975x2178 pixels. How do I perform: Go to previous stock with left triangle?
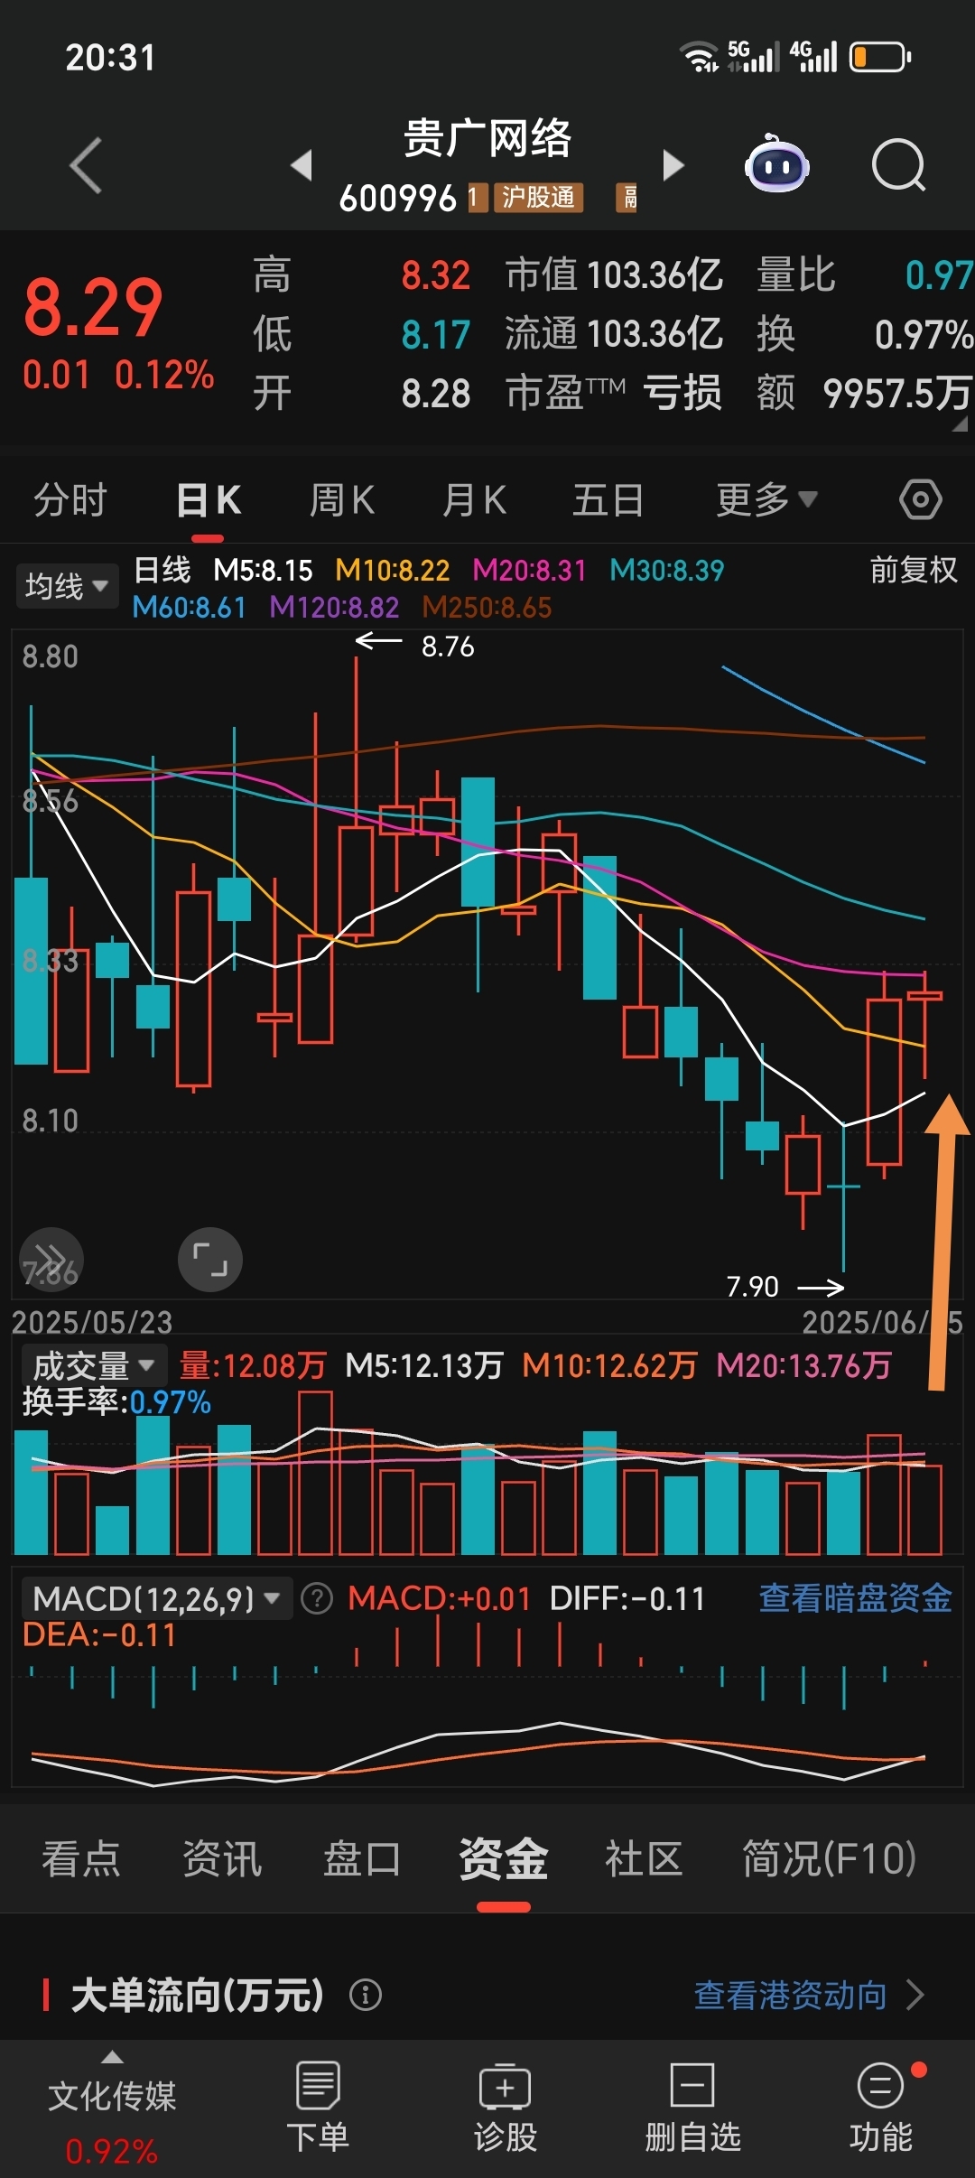point(302,165)
